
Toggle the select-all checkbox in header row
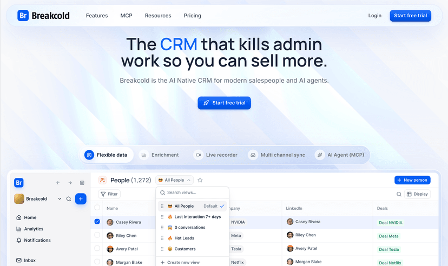tap(97, 208)
